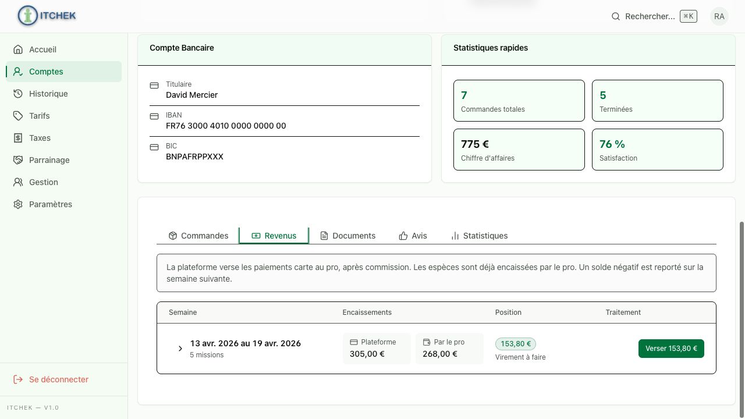
Task: Click the Position column header
Action: click(508, 313)
